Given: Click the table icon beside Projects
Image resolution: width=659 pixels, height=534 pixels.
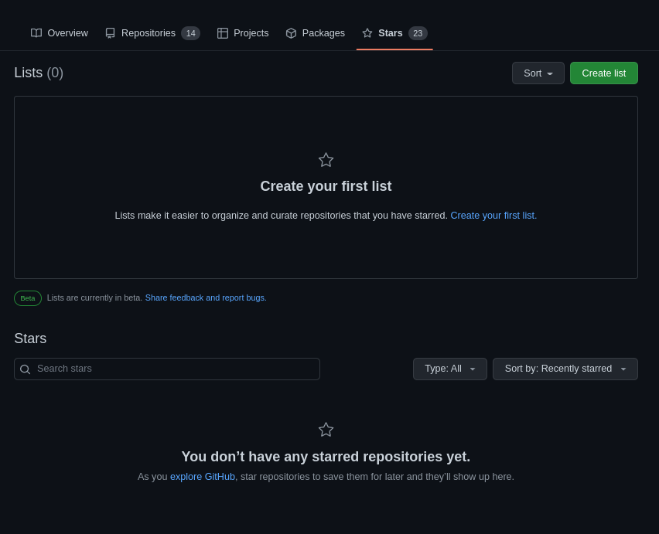Looking at the screenshot, I should pyautogui.click(x=223, y=33).
